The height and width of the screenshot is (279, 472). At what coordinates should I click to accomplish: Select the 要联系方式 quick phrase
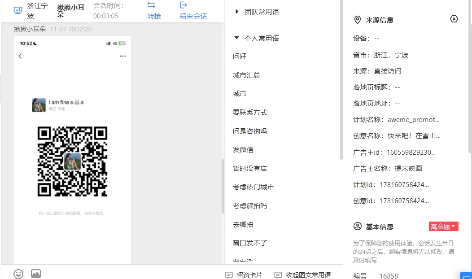250,113
